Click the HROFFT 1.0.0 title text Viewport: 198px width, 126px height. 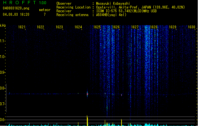[x=25, y=3]
